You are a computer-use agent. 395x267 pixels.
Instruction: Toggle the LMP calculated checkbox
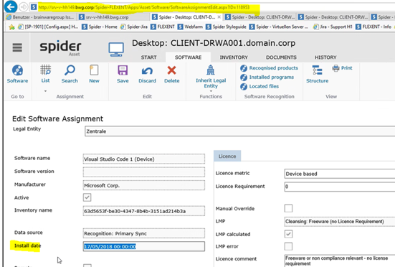(288, 234)
